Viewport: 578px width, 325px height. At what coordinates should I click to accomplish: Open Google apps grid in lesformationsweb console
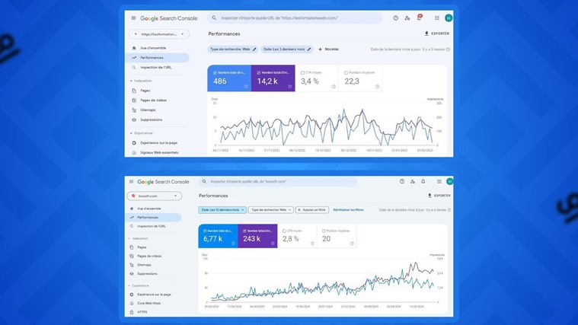point(437,18)
